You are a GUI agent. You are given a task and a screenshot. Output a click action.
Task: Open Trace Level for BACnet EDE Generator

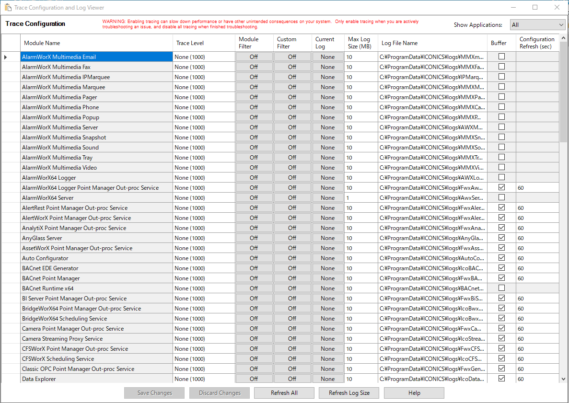point(204,268)
